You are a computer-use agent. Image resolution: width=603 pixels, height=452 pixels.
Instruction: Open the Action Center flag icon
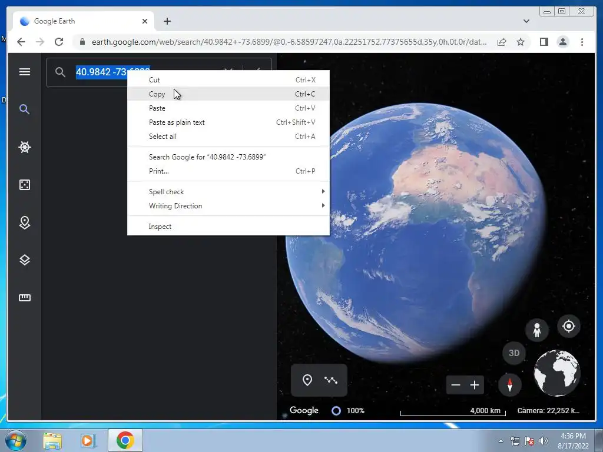coord(529,441)
